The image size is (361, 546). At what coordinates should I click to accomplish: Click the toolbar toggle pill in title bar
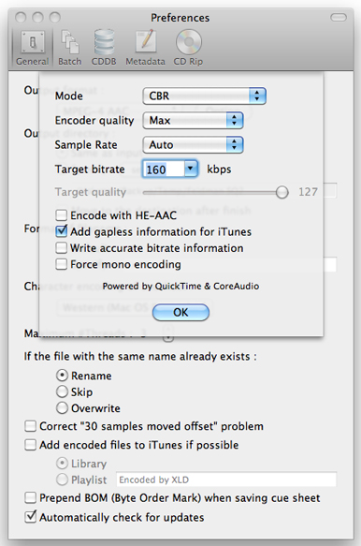pyautogui.click(x=338, y=18)
